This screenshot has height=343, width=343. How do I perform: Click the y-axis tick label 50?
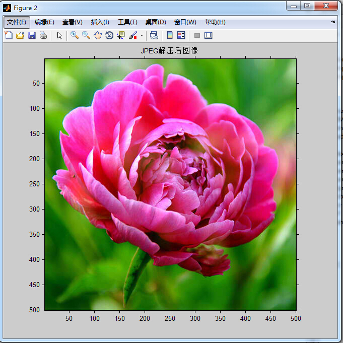tap(36, 83)
